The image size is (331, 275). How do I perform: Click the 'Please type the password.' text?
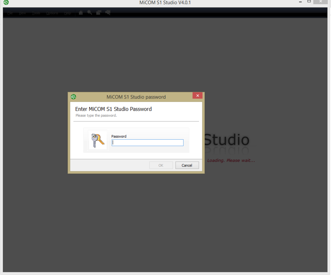click(96, 116)
